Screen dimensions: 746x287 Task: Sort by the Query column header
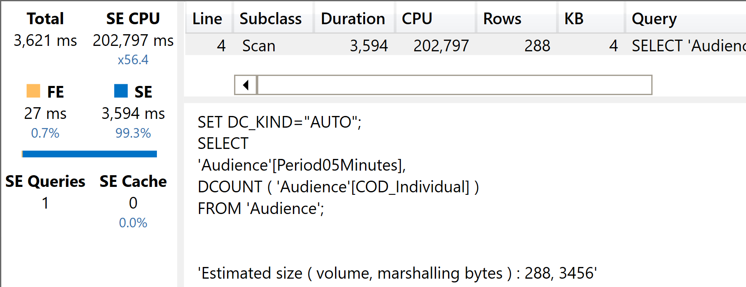point(654,19)
